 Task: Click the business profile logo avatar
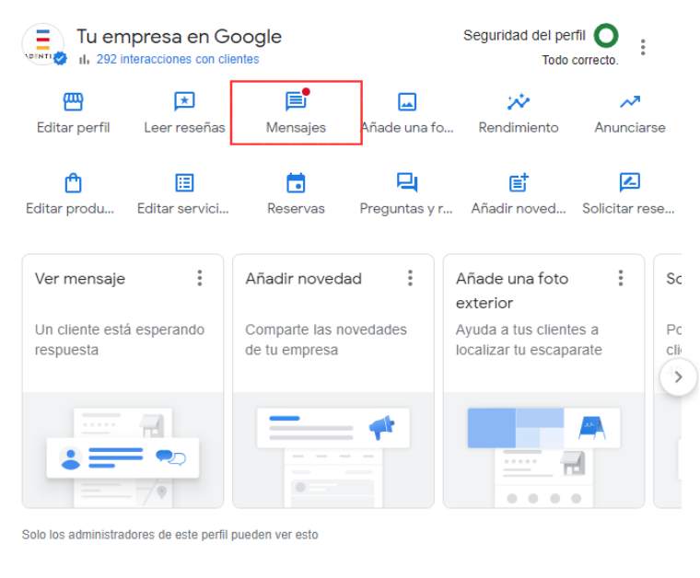click(43, 44)
